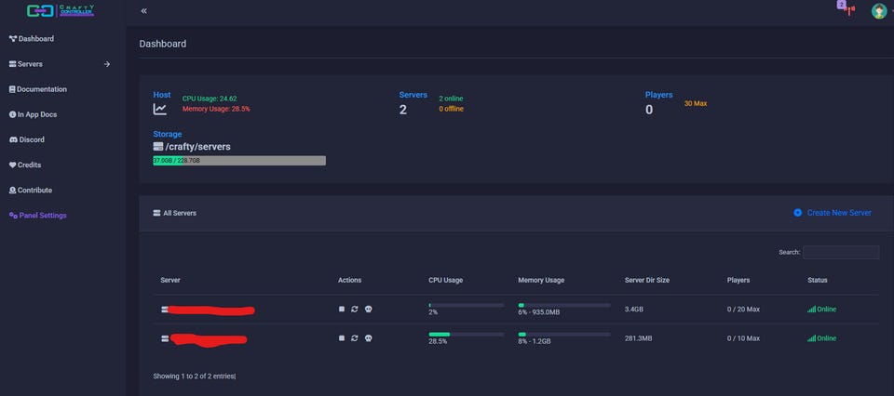
Task: Collapse the sidebar with double-chevron icon
Action: tap(143, 11)
